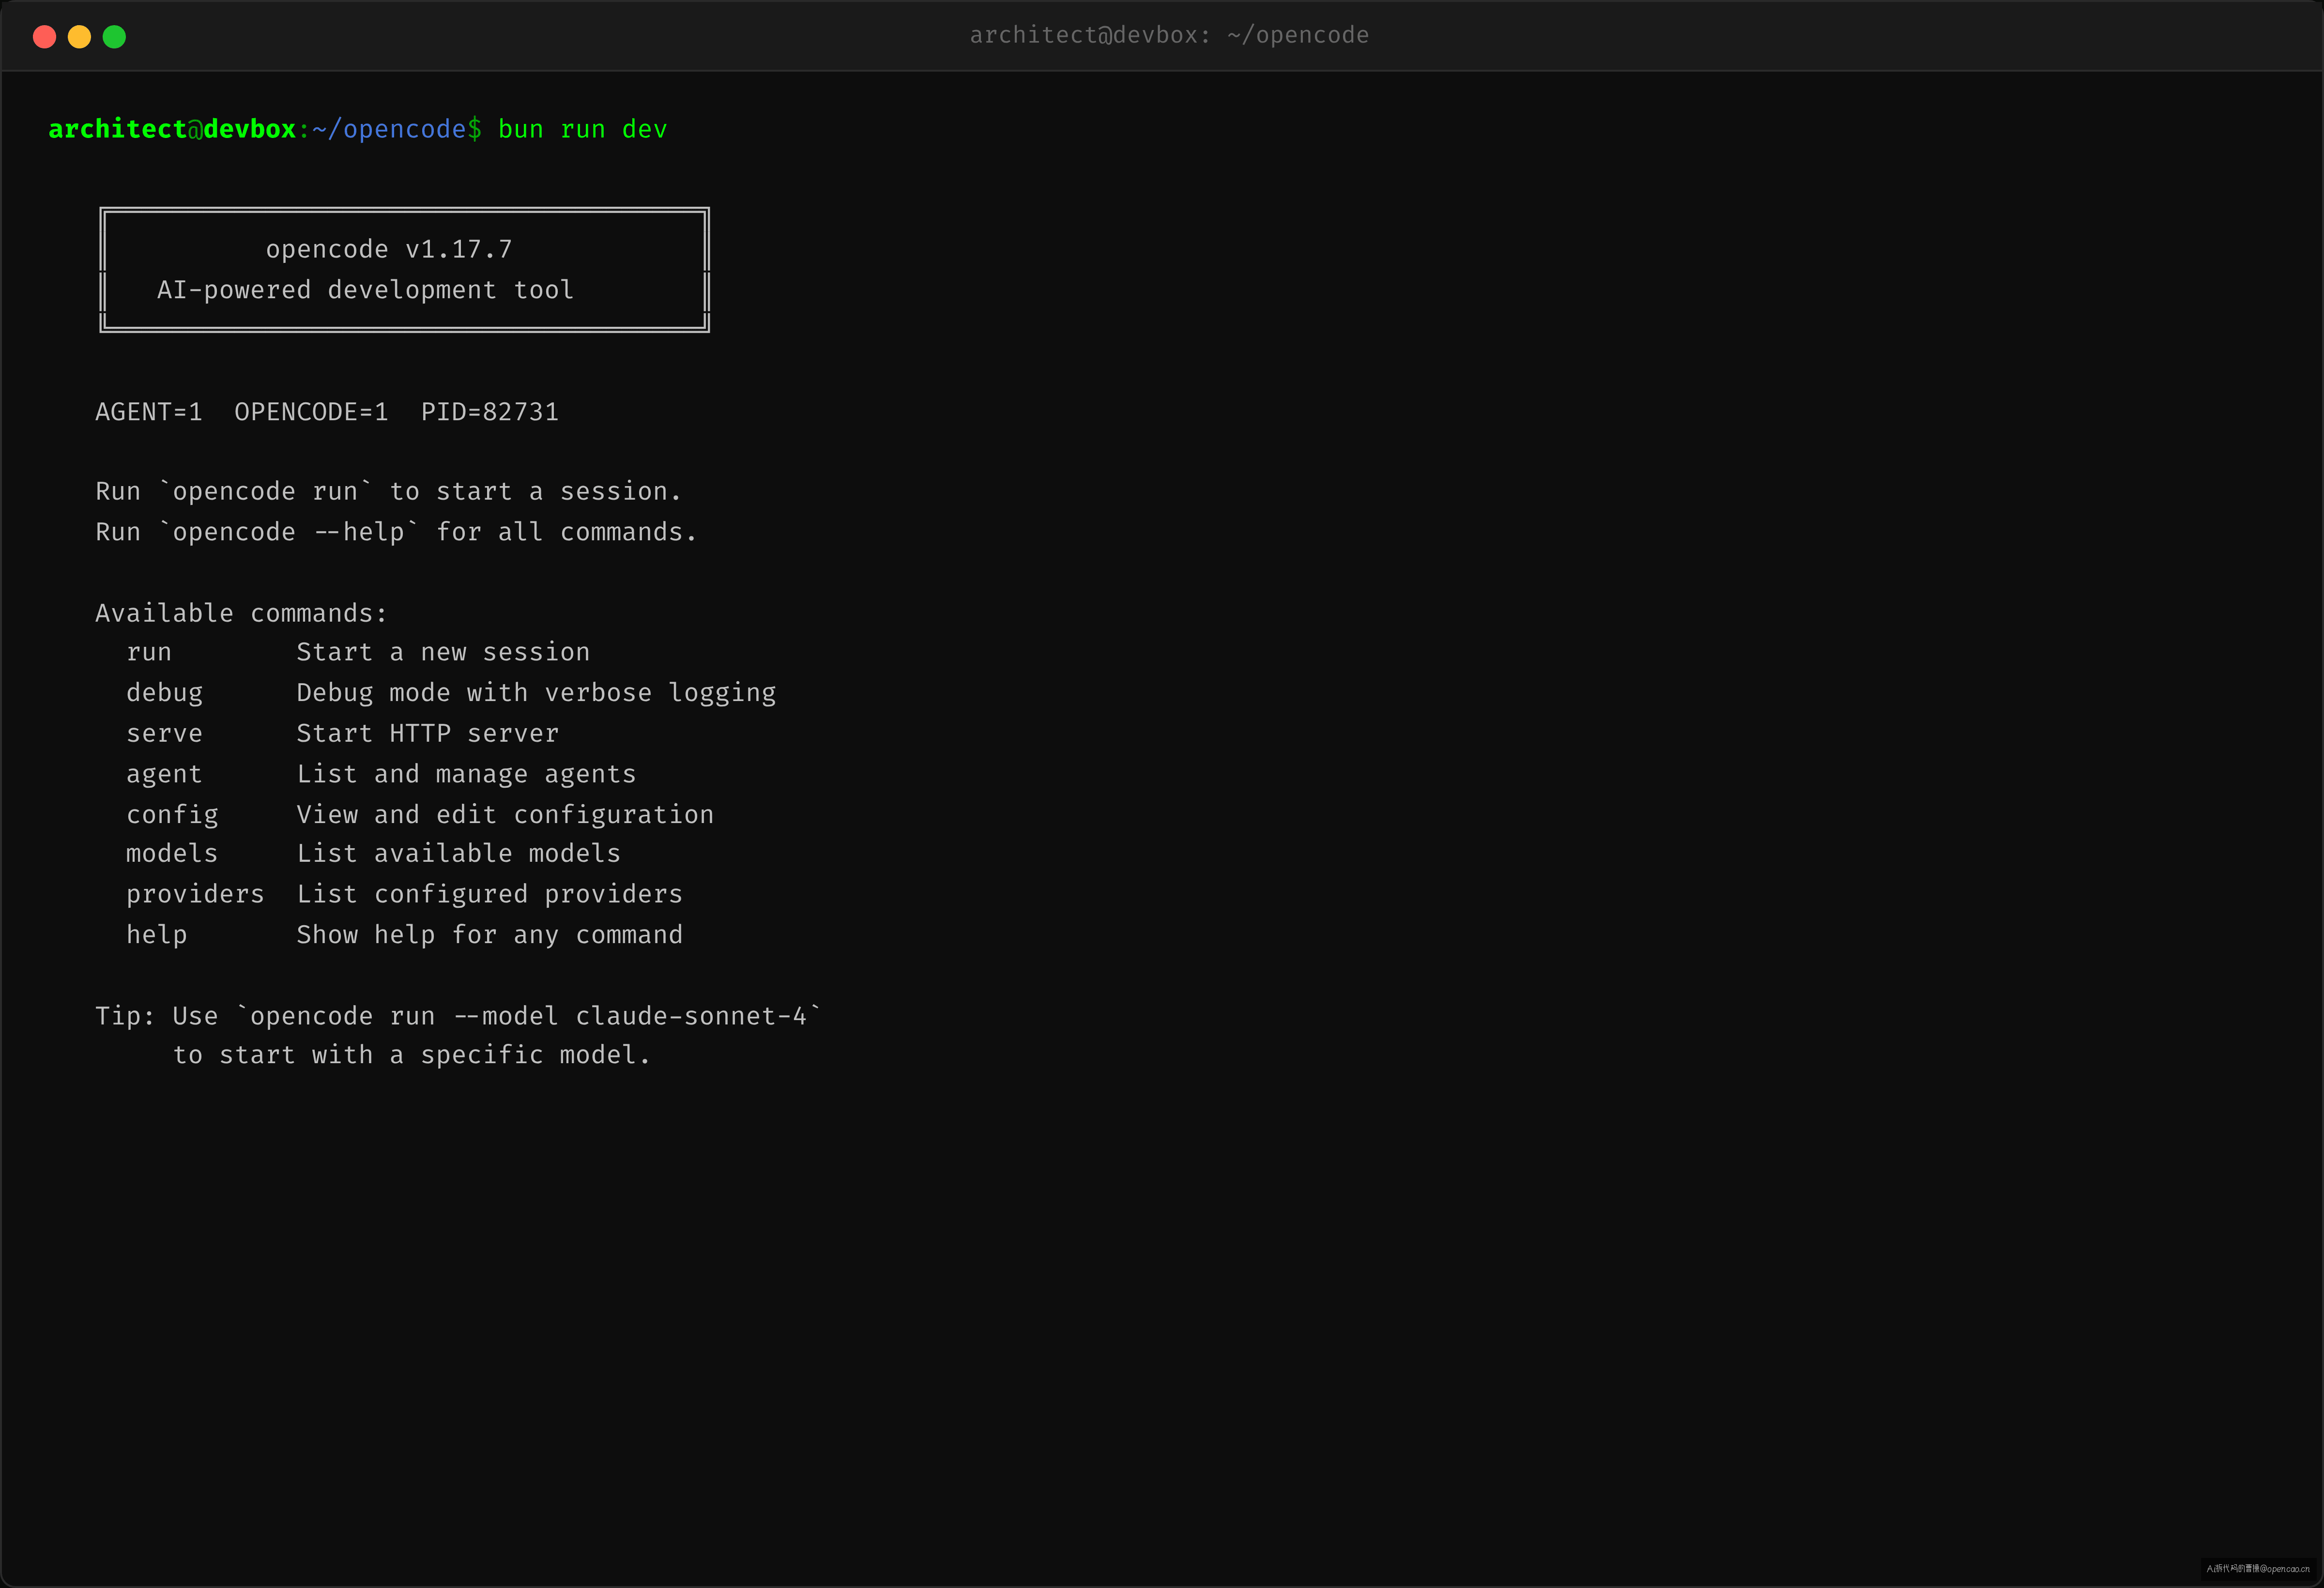Close the terminal window with the red button
This screenshot has height=1588, width=2324.
pos(44,37)
